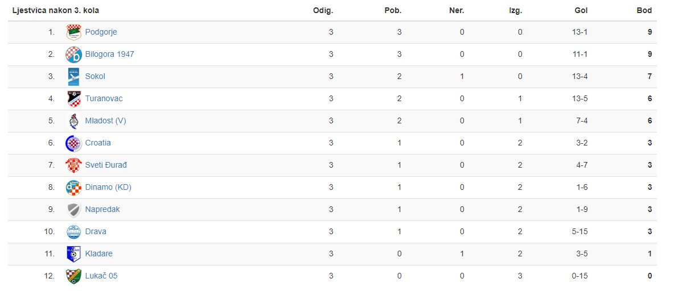Click the Drava club logo
The image size is (674, 291).
[73, 232]
